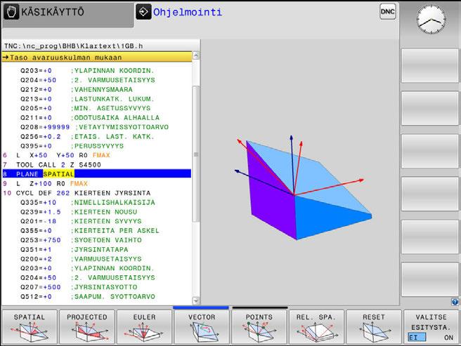Select the POINTS plane definition softkey

[259, 327]
